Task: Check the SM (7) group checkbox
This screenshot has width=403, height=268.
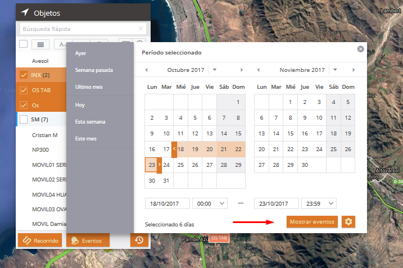Action: (24, 120)
